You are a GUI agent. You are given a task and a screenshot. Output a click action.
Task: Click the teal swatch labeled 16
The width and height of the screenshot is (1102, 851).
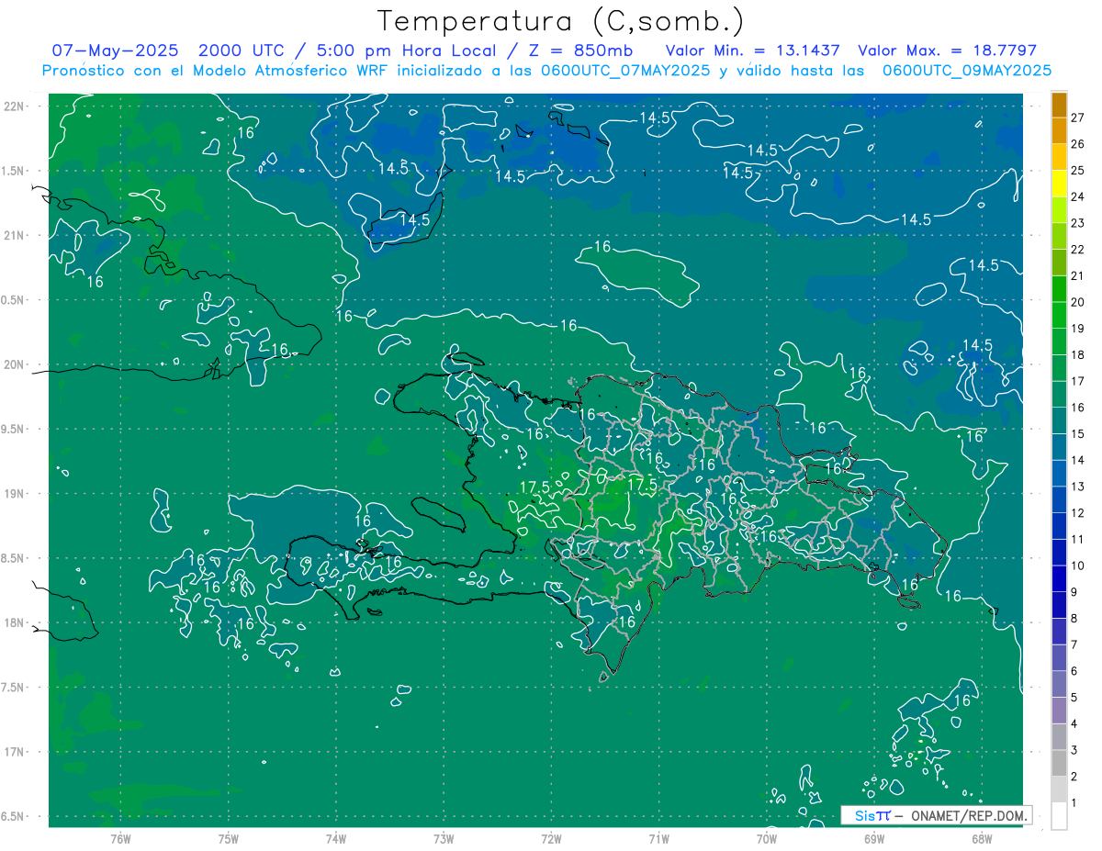click(1059, 395)
